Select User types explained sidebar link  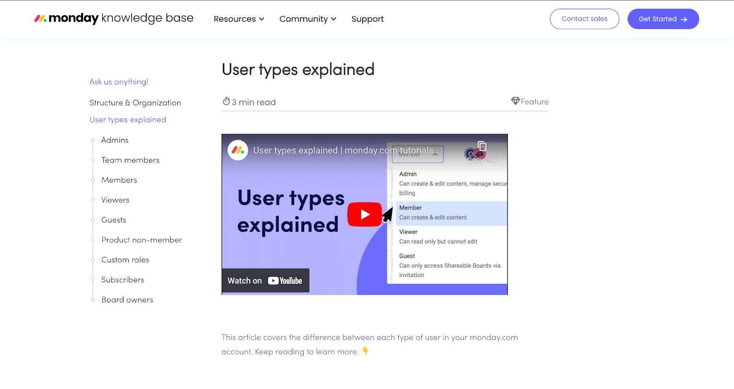pyautogui.click(x=128, y=120)
